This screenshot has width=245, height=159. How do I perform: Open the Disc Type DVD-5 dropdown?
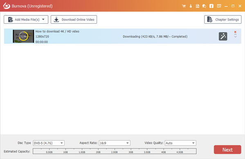click(49, 143)
